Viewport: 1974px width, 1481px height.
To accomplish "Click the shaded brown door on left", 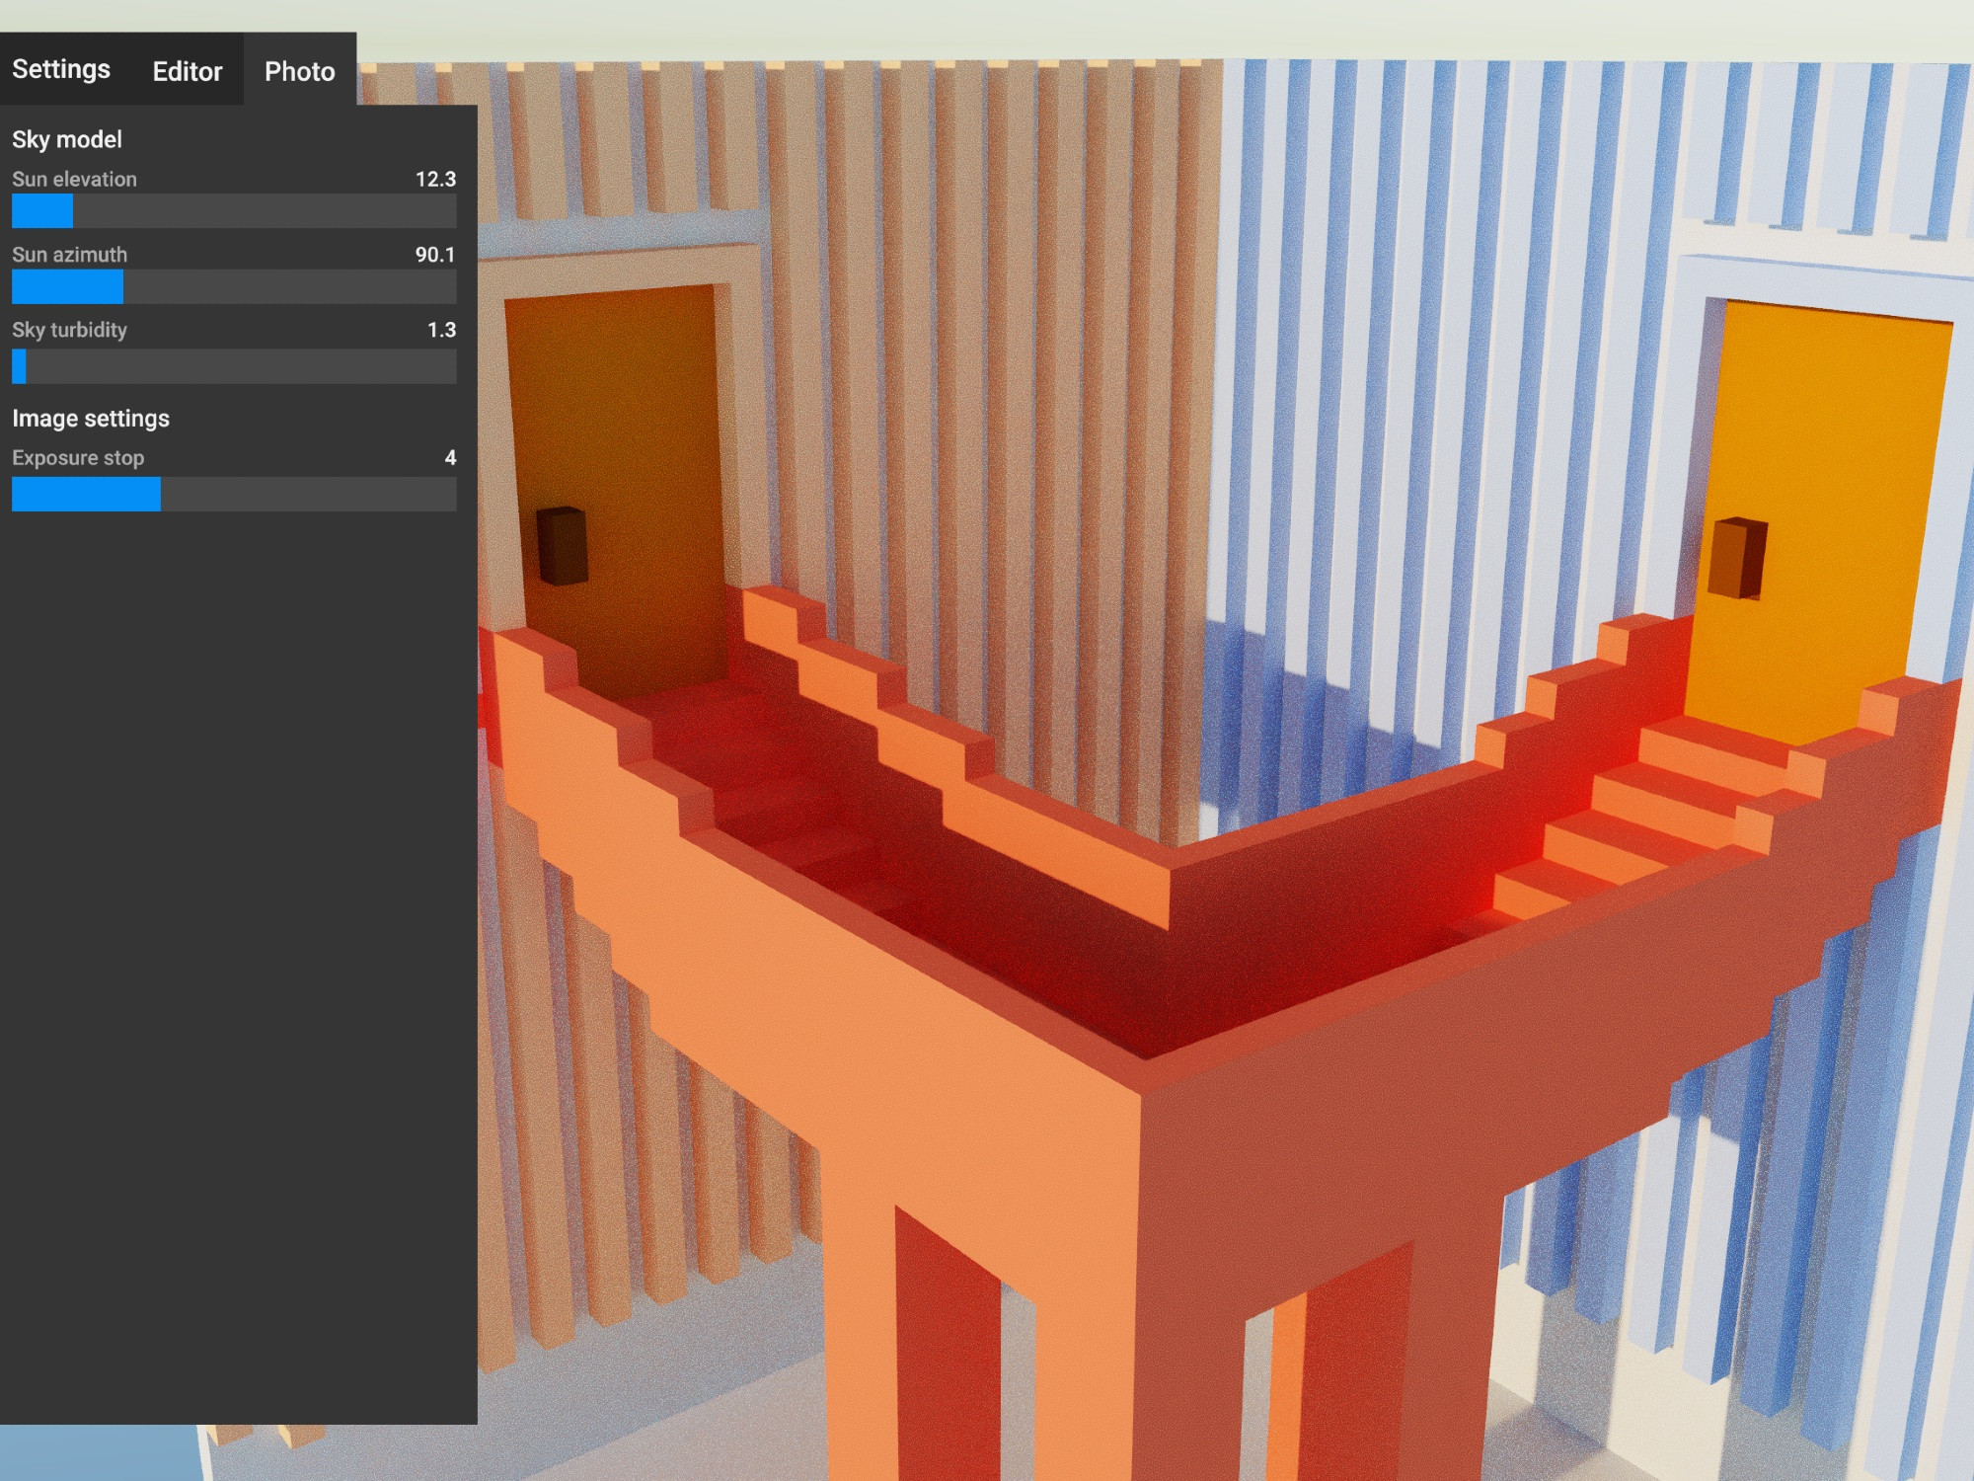I will [632, 415].
